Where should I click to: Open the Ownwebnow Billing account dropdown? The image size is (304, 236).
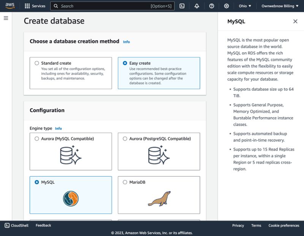tap(280, 6)
